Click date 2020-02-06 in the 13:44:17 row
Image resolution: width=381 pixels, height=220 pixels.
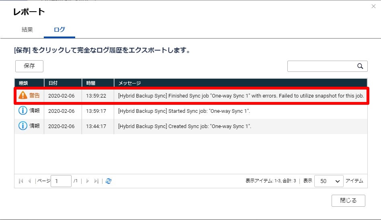(x=61, y=126)
